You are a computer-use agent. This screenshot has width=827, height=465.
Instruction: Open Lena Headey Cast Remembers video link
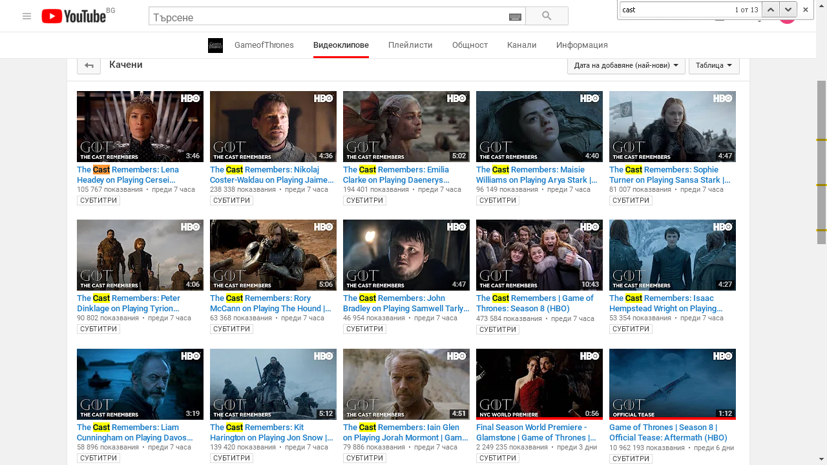(128, 175)
